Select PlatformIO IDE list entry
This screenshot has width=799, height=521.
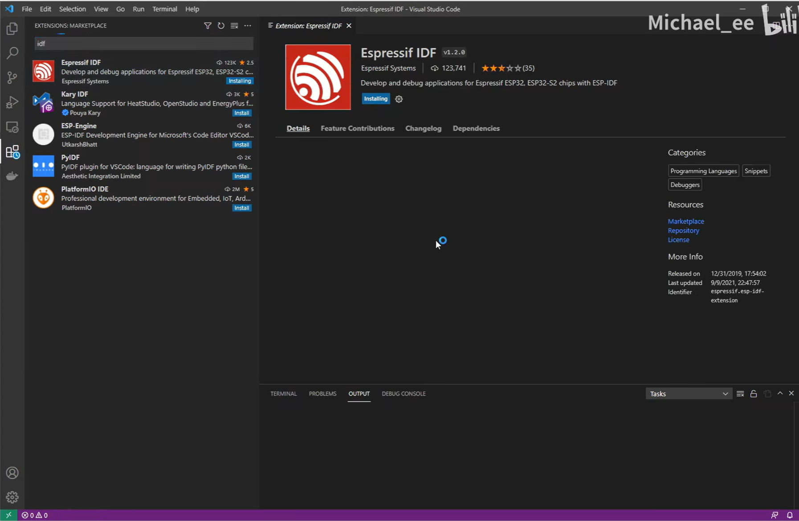click(x=143, y=198)
